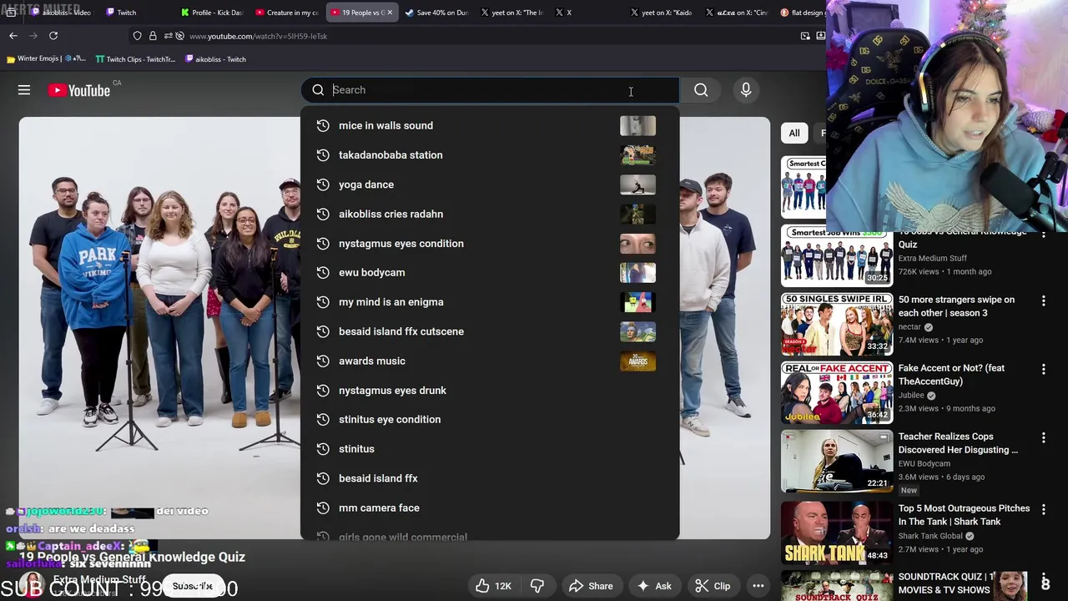The width and height of the screenshot is (1068, 601).
Task: Pick 'nystagmus eyes drunk' suggestion
Action: pos(490,390)
